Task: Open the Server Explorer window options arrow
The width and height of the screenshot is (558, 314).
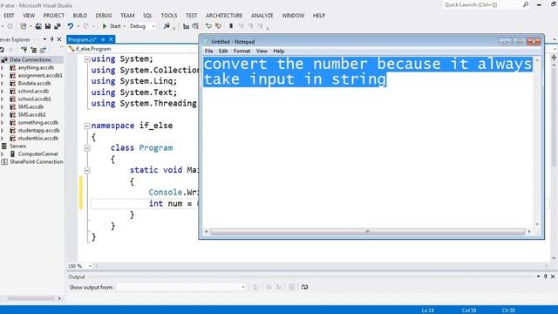Action: coord(44,39)
